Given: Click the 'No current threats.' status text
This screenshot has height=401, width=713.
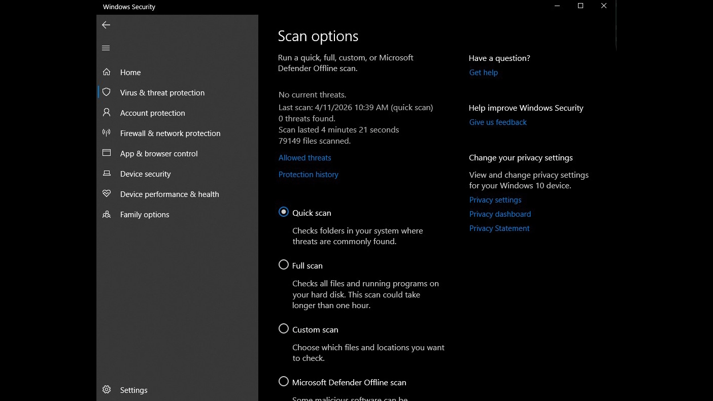Looking at the screenshot, I should click(x=313, y=95).
